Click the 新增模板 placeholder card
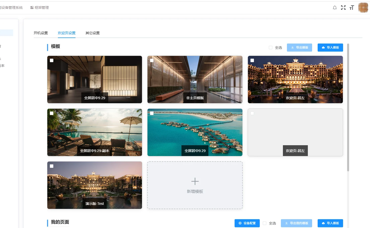Viewport: 370px width, 228px height. point(195,185)
